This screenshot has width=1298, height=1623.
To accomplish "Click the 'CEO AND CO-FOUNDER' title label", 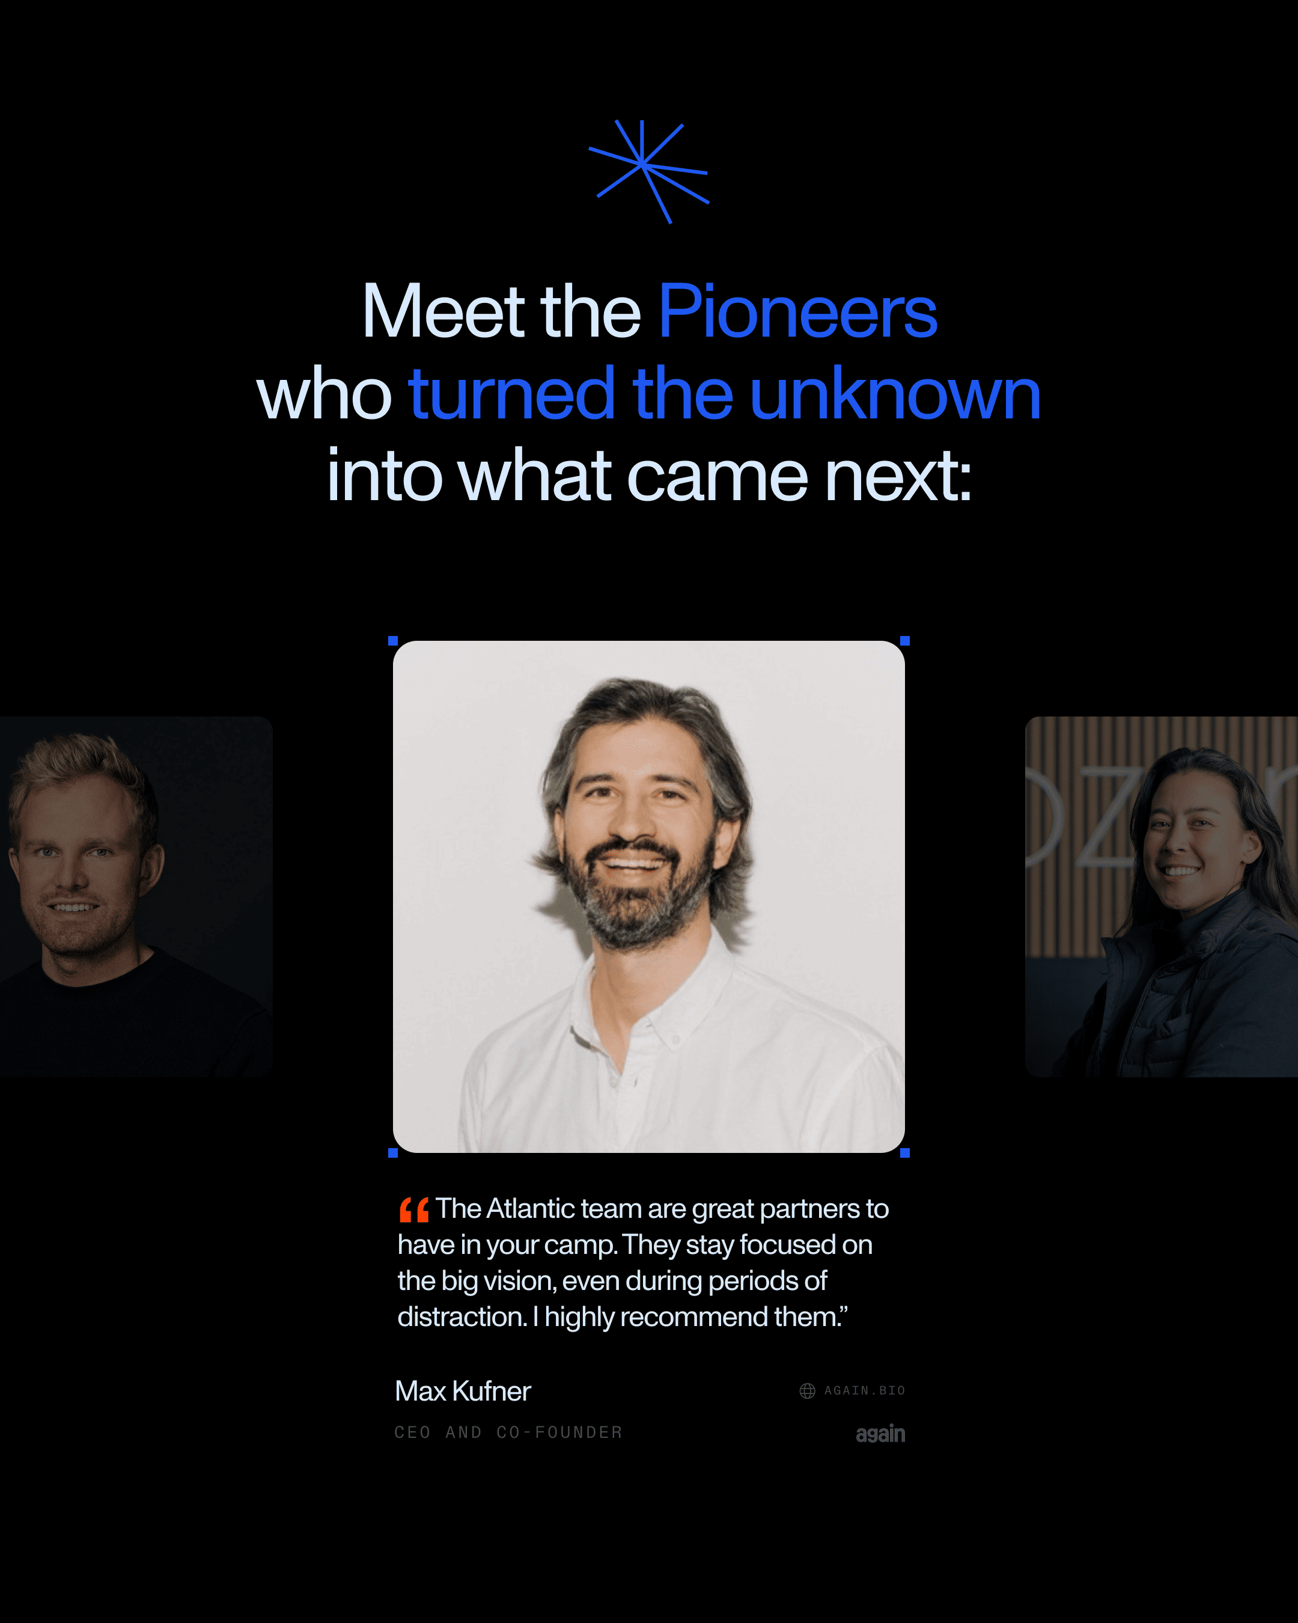I will [508, 1432].
